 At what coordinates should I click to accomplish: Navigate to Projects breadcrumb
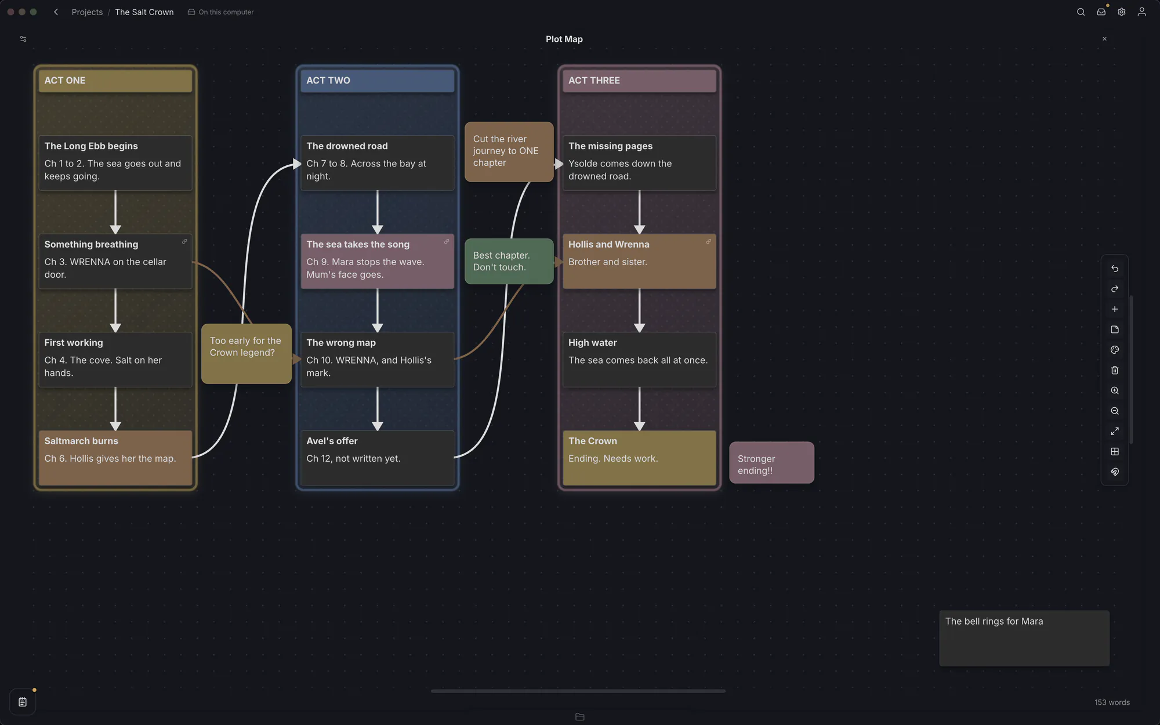pos(87,12)
